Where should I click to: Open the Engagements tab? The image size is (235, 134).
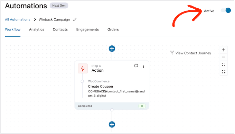87,29
